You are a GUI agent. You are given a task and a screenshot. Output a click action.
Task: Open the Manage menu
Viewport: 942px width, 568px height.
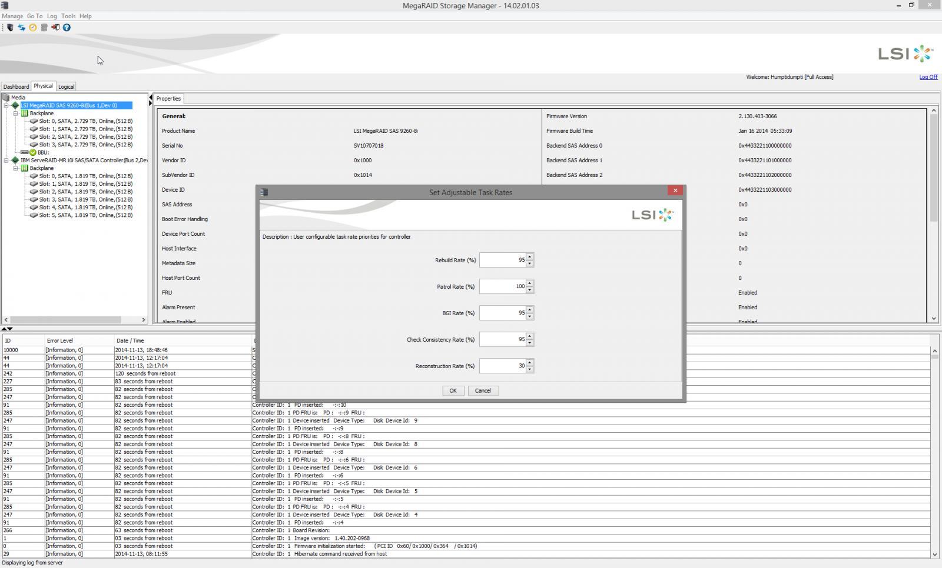(x=12, y=16)
